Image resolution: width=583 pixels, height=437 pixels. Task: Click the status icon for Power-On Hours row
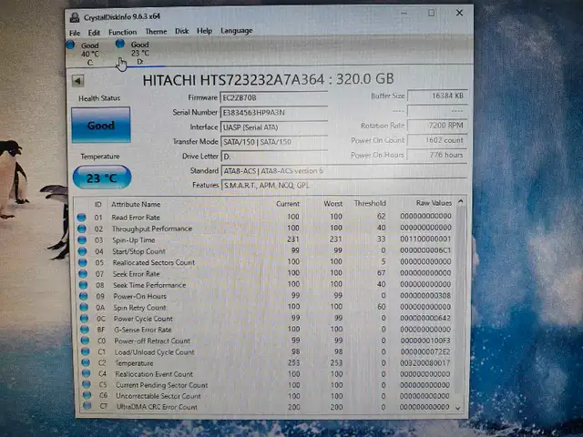(84, 296)
